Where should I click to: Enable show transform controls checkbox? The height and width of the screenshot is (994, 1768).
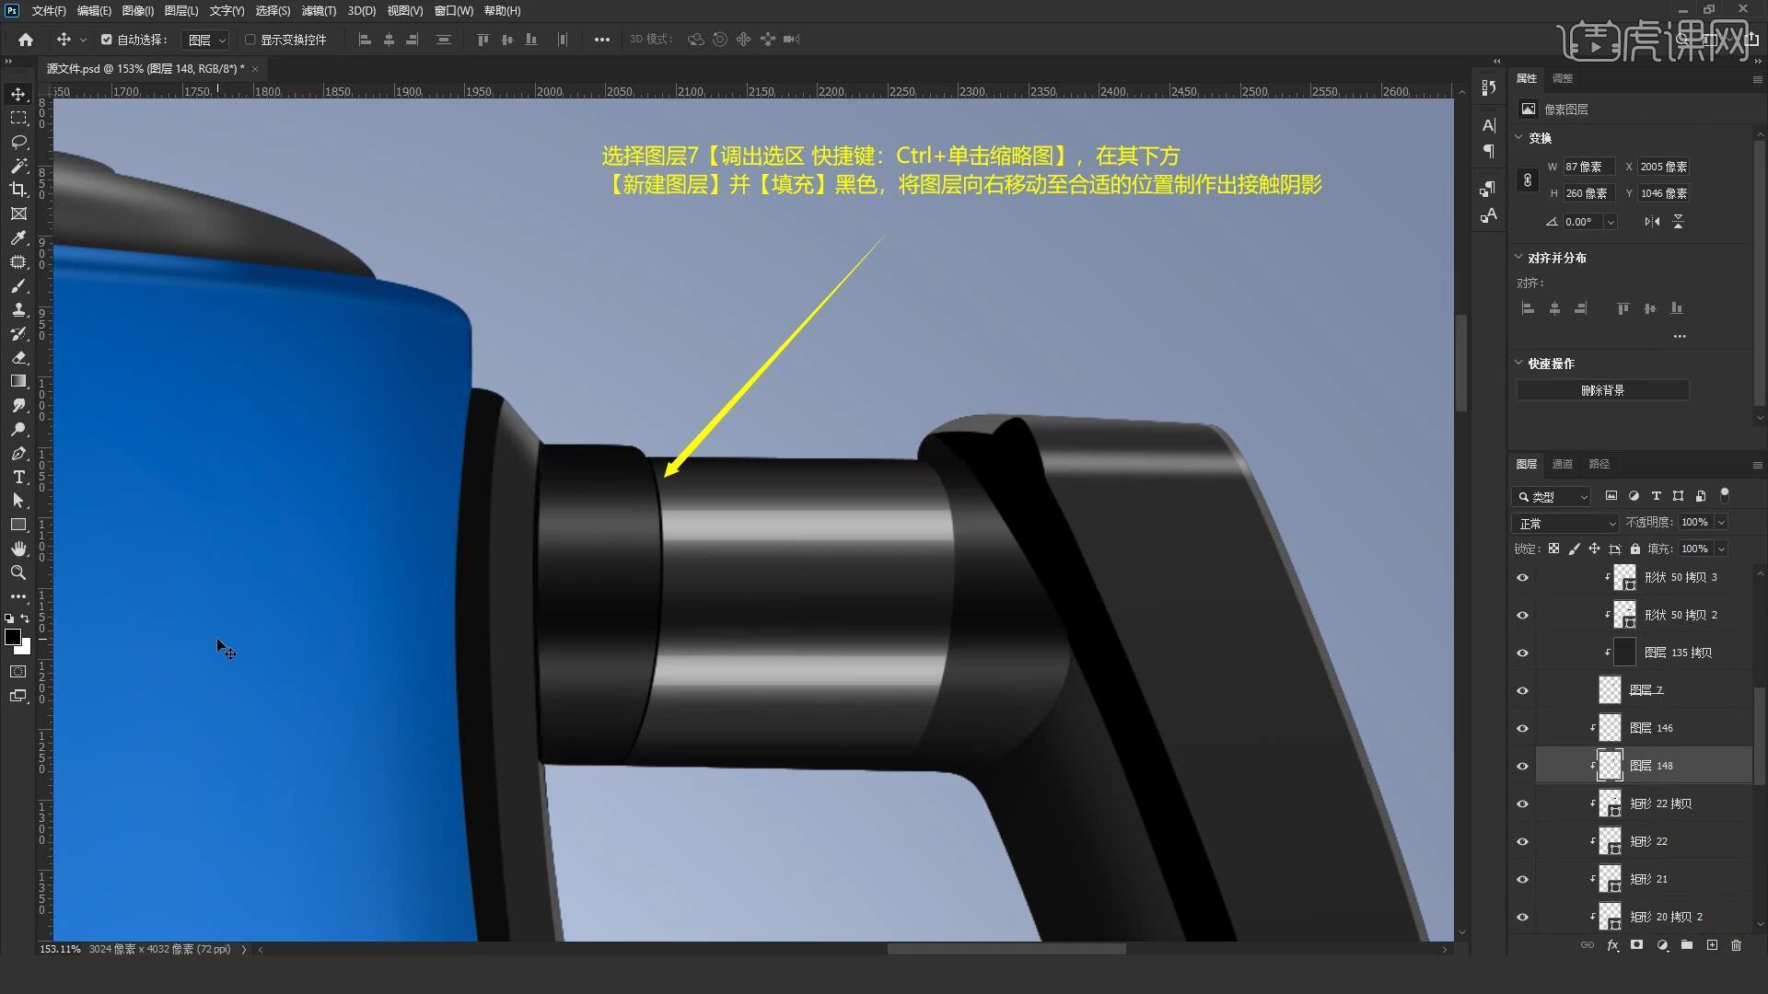[250, 40]
